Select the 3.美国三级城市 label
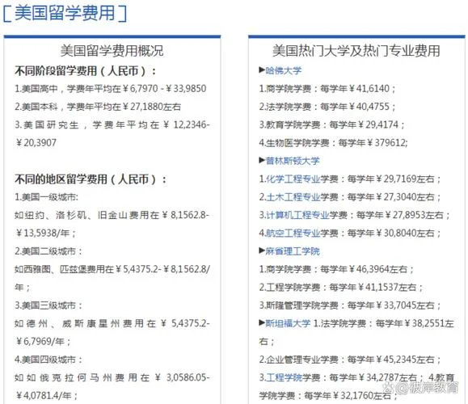 (x=48, y=305)
